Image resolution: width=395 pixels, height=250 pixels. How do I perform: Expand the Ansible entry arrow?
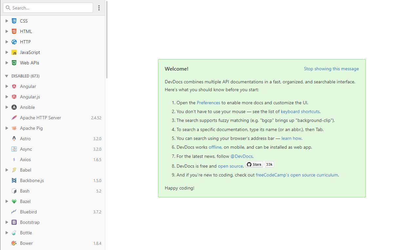7,107
